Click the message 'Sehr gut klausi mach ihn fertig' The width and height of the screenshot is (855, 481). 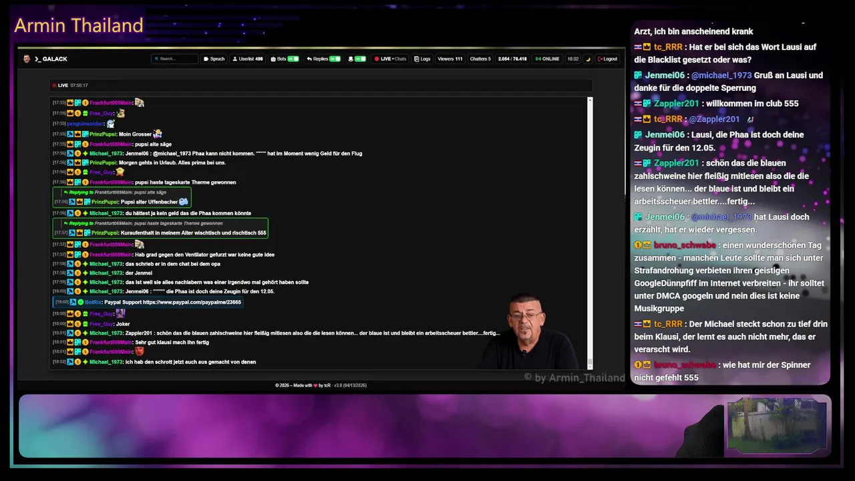click(172, 342)
